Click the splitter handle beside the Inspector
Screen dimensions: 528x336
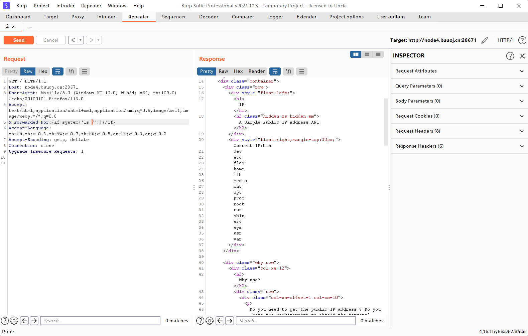tap(389, 187)
